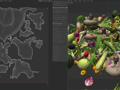Open UV Weld and Relax gear options
Image resolution: width=120 pixels, height=90 pixels.
(x=66, y=11)
